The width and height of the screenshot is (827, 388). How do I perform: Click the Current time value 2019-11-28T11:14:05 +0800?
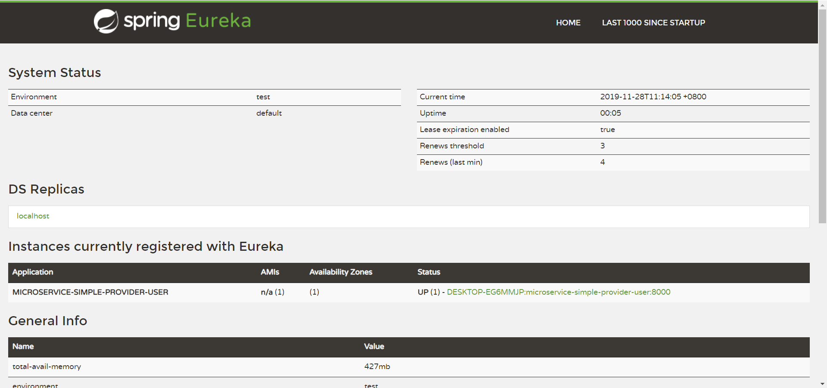(x=653, y=97)
